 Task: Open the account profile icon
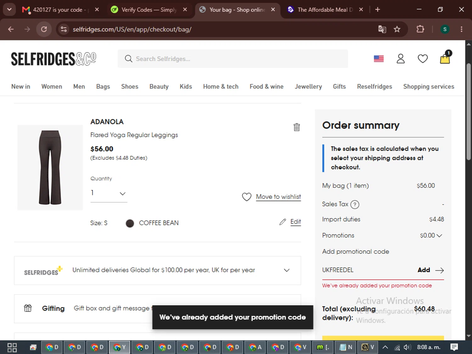pos(401,59)
